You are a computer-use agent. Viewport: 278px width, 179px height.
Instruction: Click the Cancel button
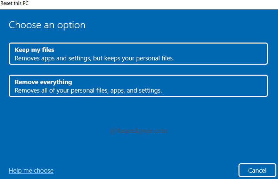pos(257,170)
